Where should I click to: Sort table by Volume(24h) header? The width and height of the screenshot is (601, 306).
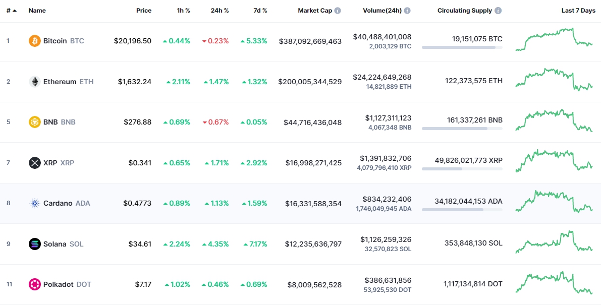(382, 11)
